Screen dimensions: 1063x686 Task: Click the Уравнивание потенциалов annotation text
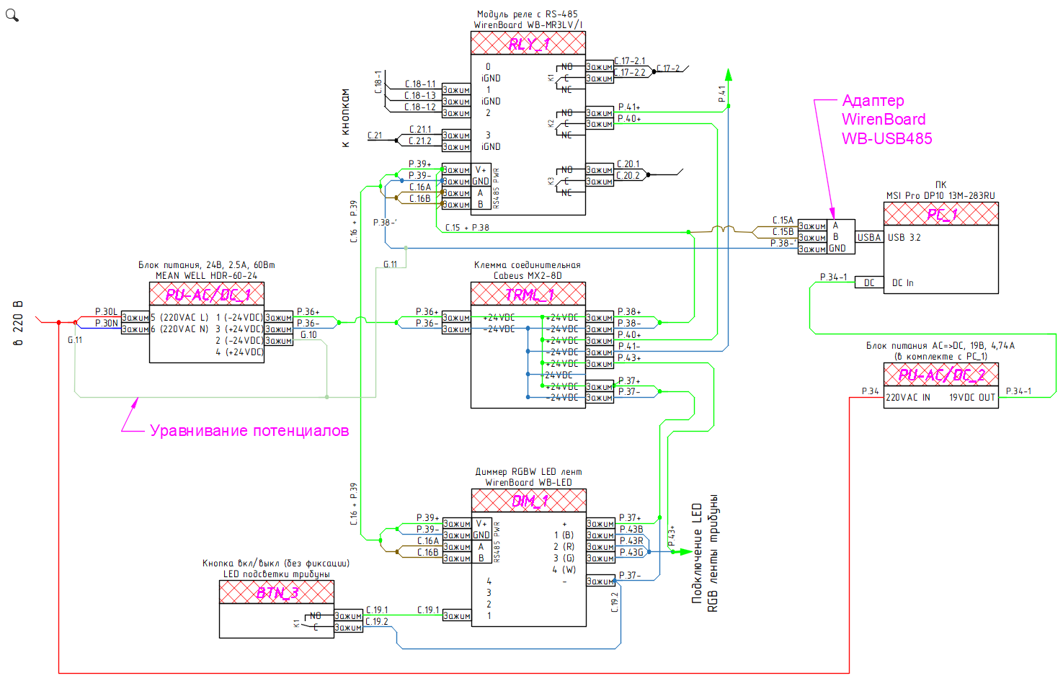(x=249, y=431)
